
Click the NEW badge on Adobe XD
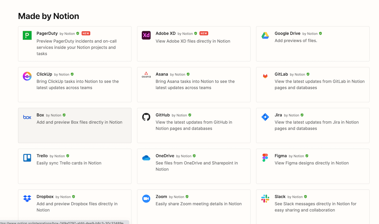click(x=204, y=33)
